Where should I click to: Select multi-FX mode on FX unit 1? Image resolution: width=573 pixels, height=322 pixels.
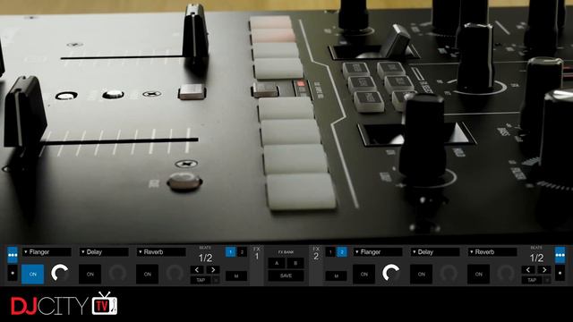(13, 255)
